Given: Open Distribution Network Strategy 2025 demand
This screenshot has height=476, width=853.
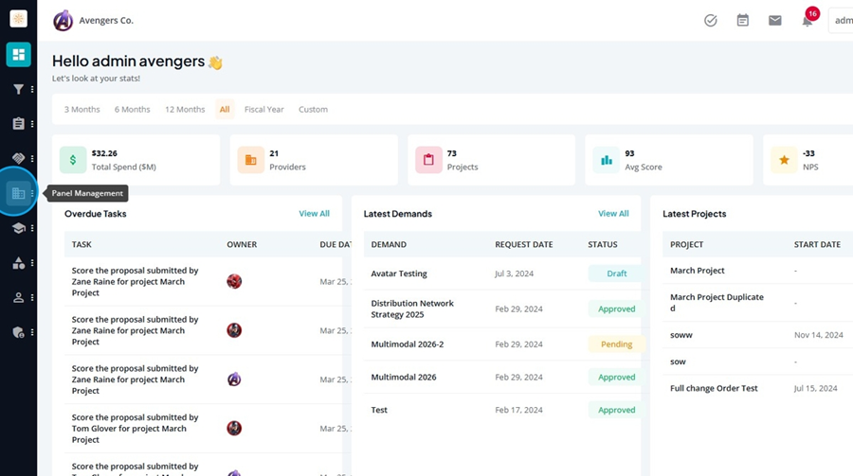Looking at the screenshot, I should point(412,309).
